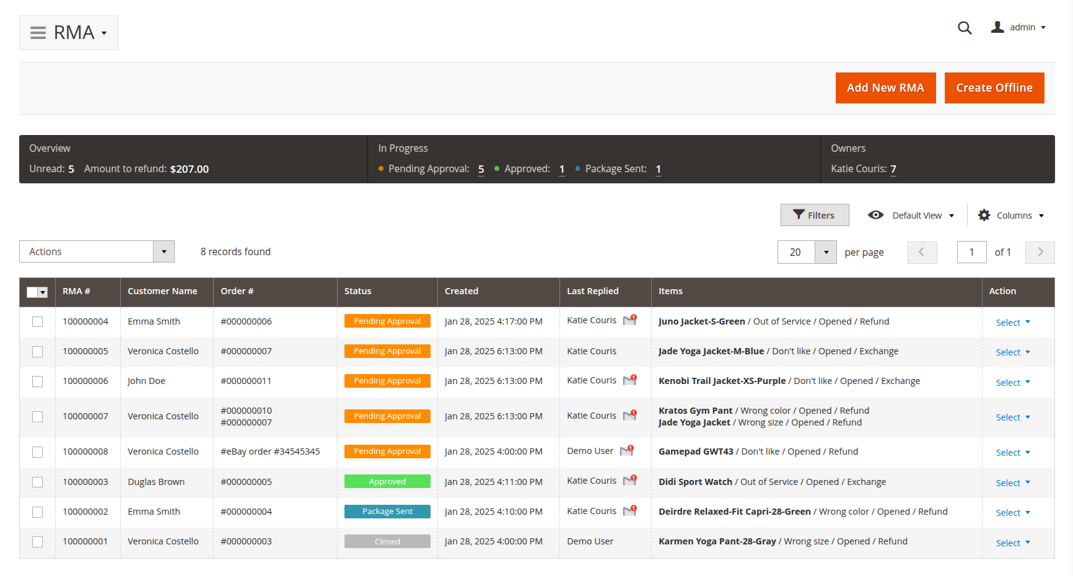
Task: Sort by Customer Name column header
Action: coord(162,291)
